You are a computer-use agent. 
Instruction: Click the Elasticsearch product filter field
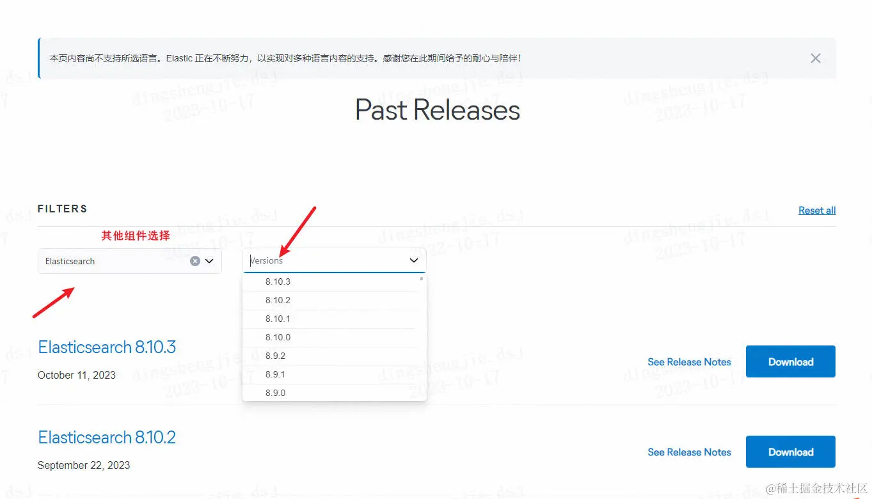tap(130, 261)
